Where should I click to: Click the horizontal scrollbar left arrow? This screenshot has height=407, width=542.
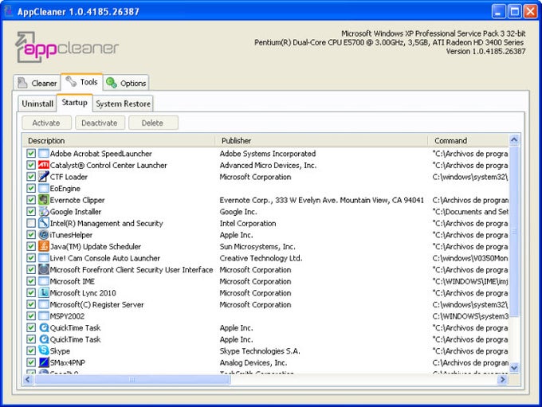28,379
